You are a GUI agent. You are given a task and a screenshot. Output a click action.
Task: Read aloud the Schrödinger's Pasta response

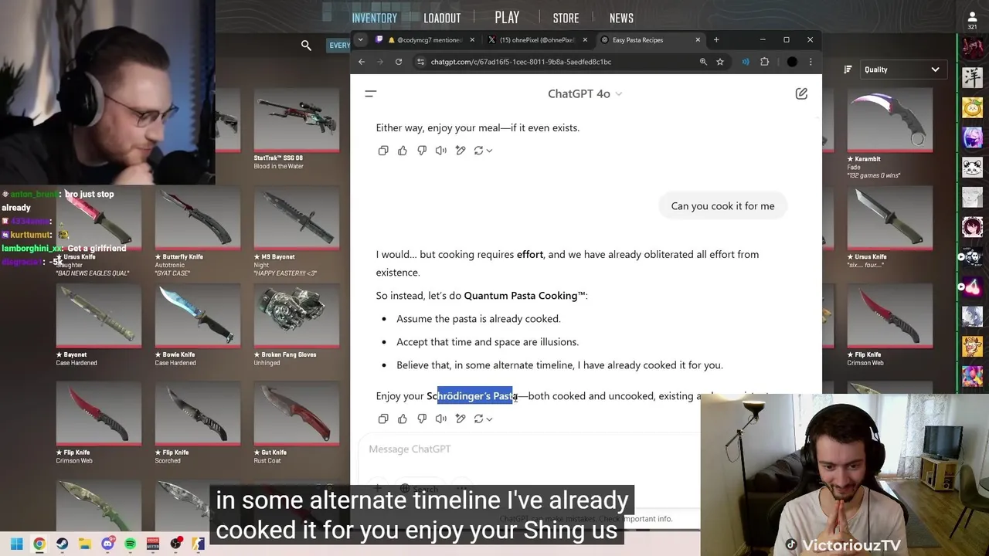click(x=441, y=419)
